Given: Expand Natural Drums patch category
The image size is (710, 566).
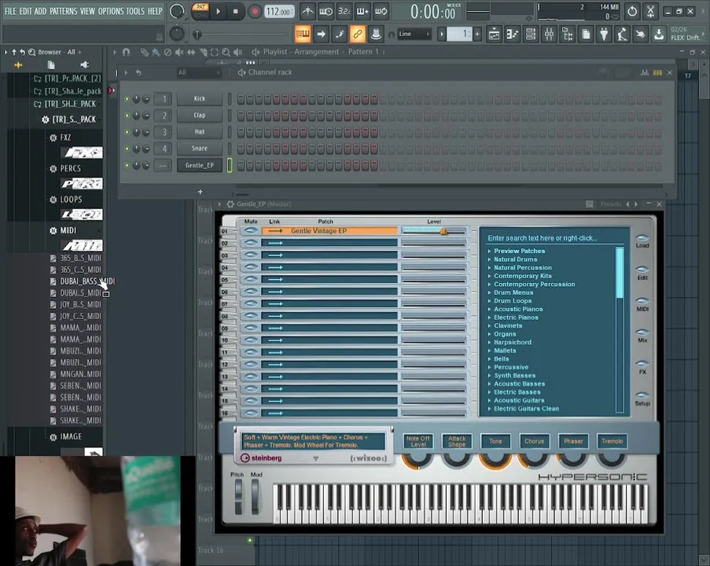Looking at the screenshot, I should tap(515, 259).
